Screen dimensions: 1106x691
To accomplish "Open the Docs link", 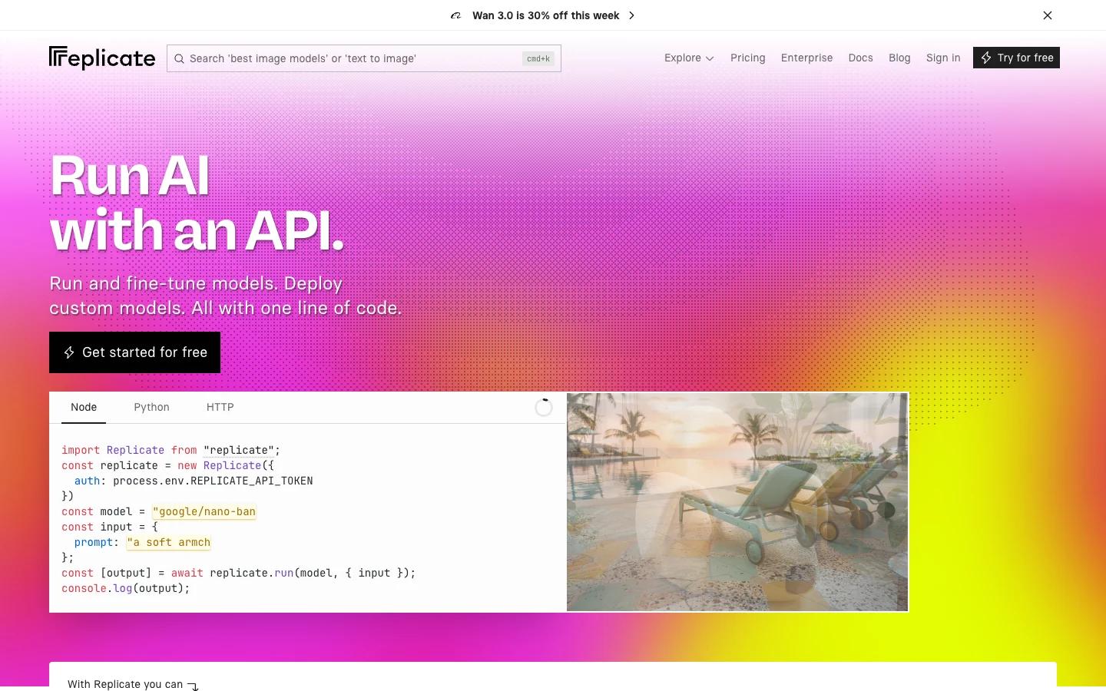I will pos(860,58).
